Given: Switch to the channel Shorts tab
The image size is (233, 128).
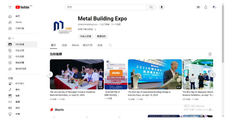Looking at the screenshot, I should [x=75, y=45].
